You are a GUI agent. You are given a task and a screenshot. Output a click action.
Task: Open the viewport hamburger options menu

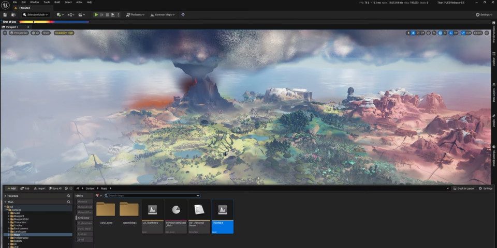coord(5,33)
